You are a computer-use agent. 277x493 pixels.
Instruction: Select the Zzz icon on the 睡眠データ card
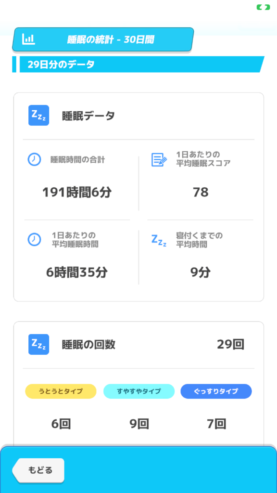click(38, 116)
